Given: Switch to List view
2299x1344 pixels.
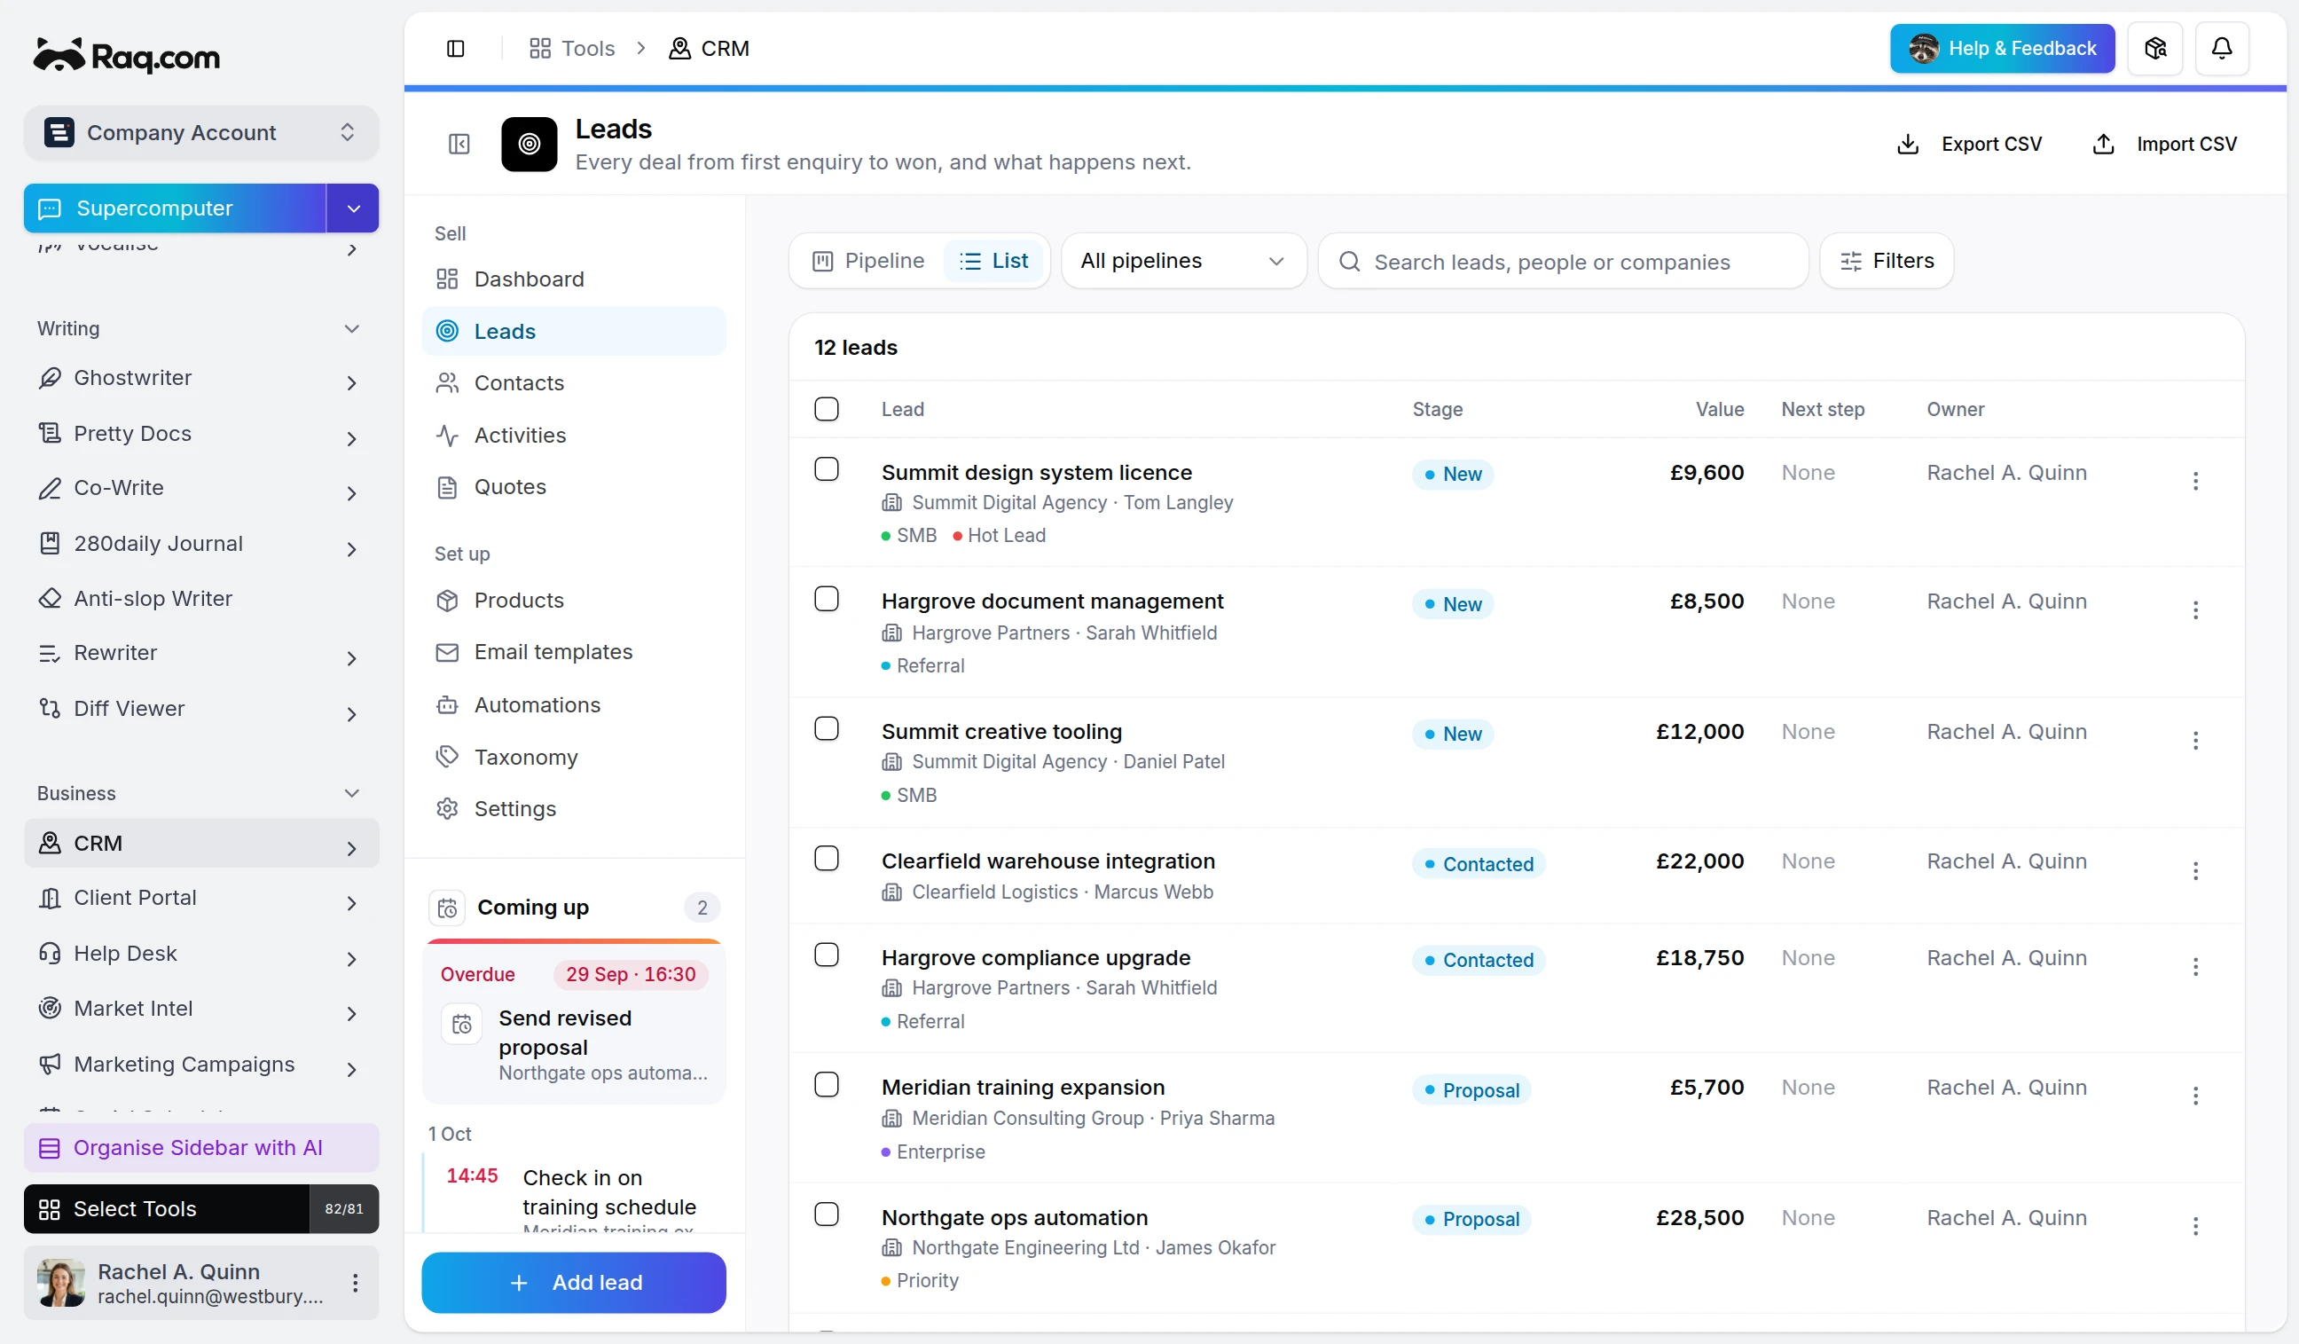Looking at the screenshot, I should pos(994,261).
